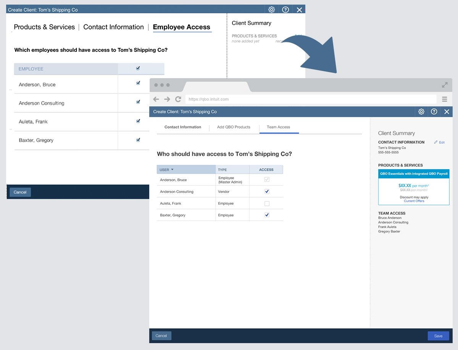Uncheck access for Baxter, Gregory in Team Access

click(267, 215)
